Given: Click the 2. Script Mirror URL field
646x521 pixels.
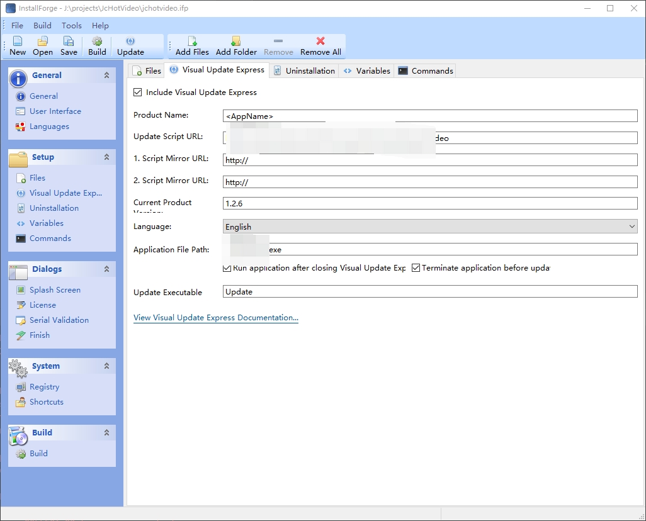Looking at the screenshot, I should coord(430,182).
